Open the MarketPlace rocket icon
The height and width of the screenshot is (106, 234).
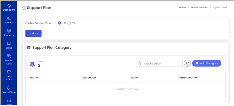tap(9, 88)
